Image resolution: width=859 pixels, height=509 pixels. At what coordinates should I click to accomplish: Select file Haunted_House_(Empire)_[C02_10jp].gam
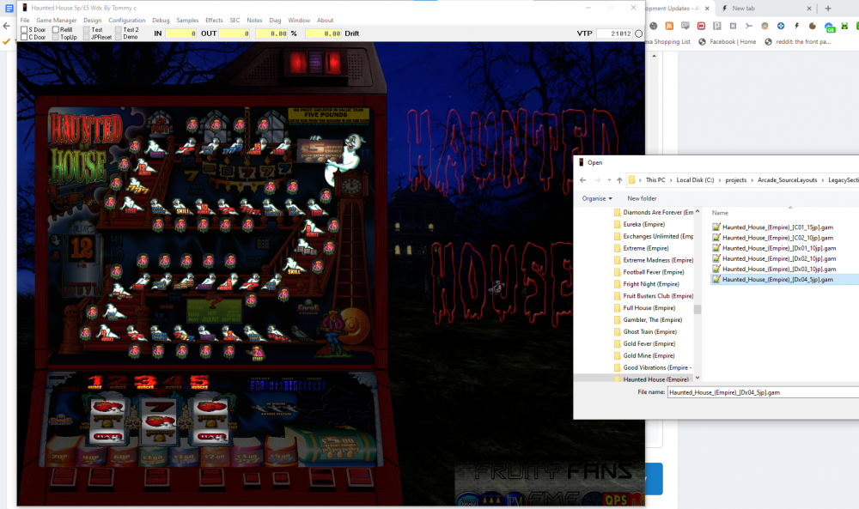pos(772,238)
